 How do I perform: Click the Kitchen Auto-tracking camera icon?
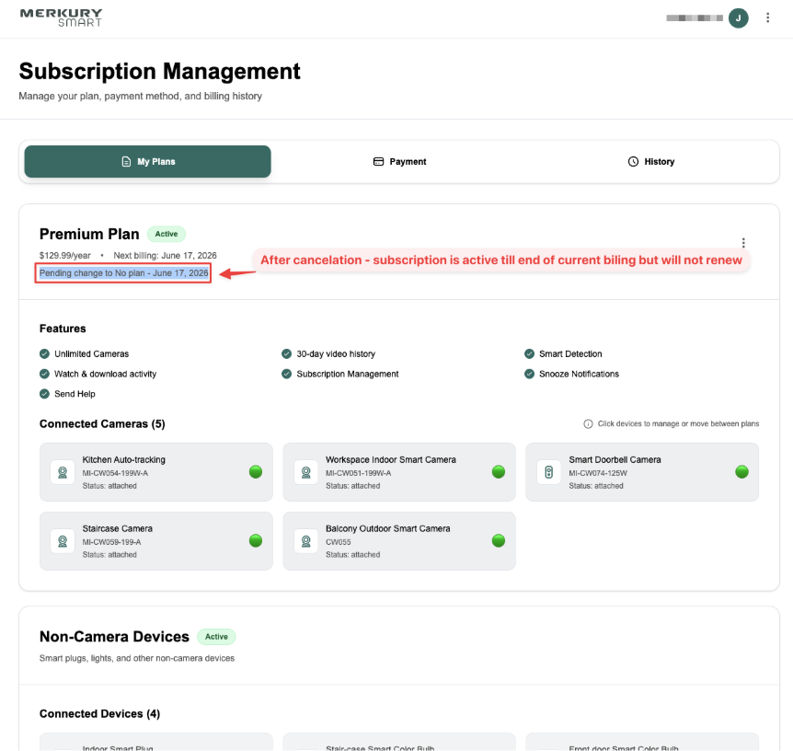tap(63, 472)
